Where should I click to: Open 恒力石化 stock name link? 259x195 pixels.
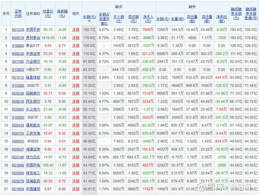(33, 157)
